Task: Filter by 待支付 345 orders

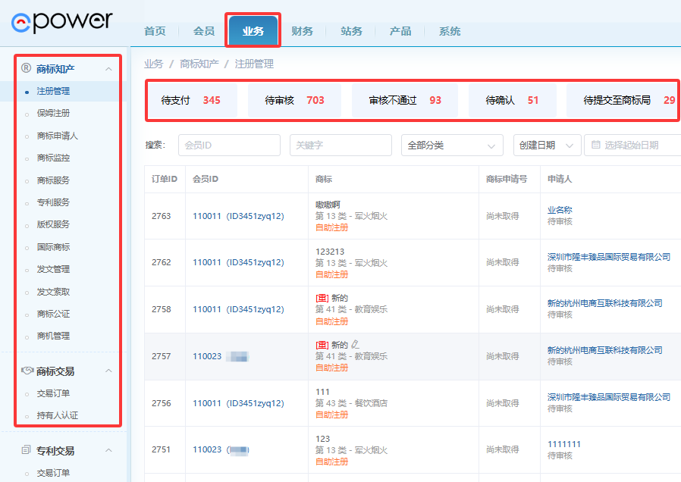Action: pos(191,100)
